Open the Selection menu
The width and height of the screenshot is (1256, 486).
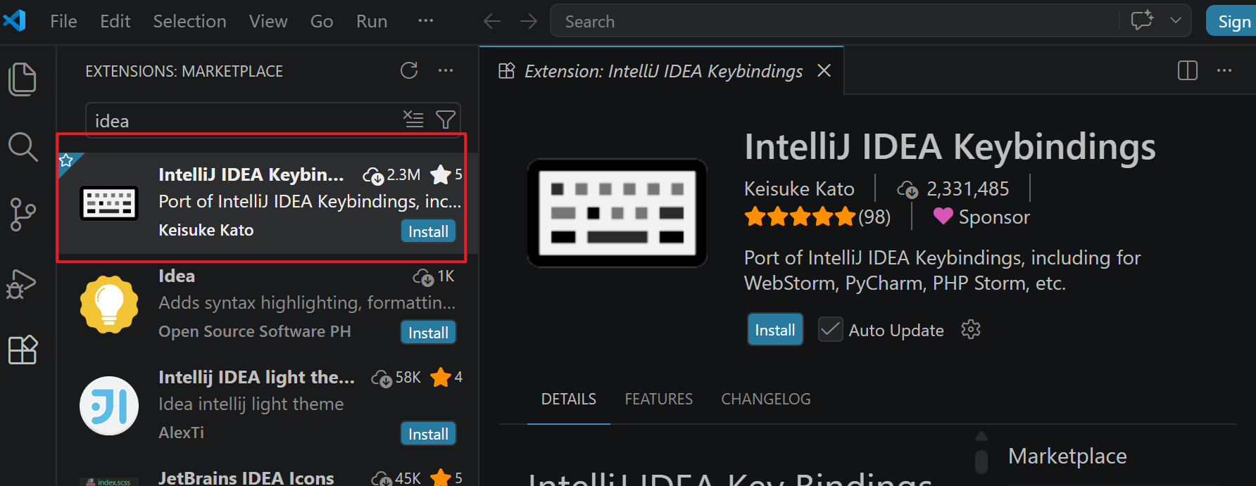point(190,22)
